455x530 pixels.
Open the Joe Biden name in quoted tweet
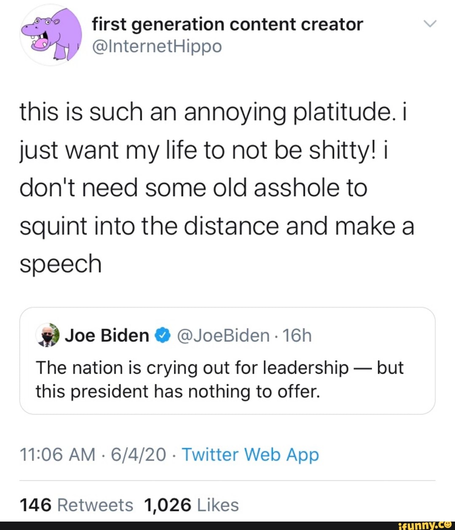(x=107, y=335)
